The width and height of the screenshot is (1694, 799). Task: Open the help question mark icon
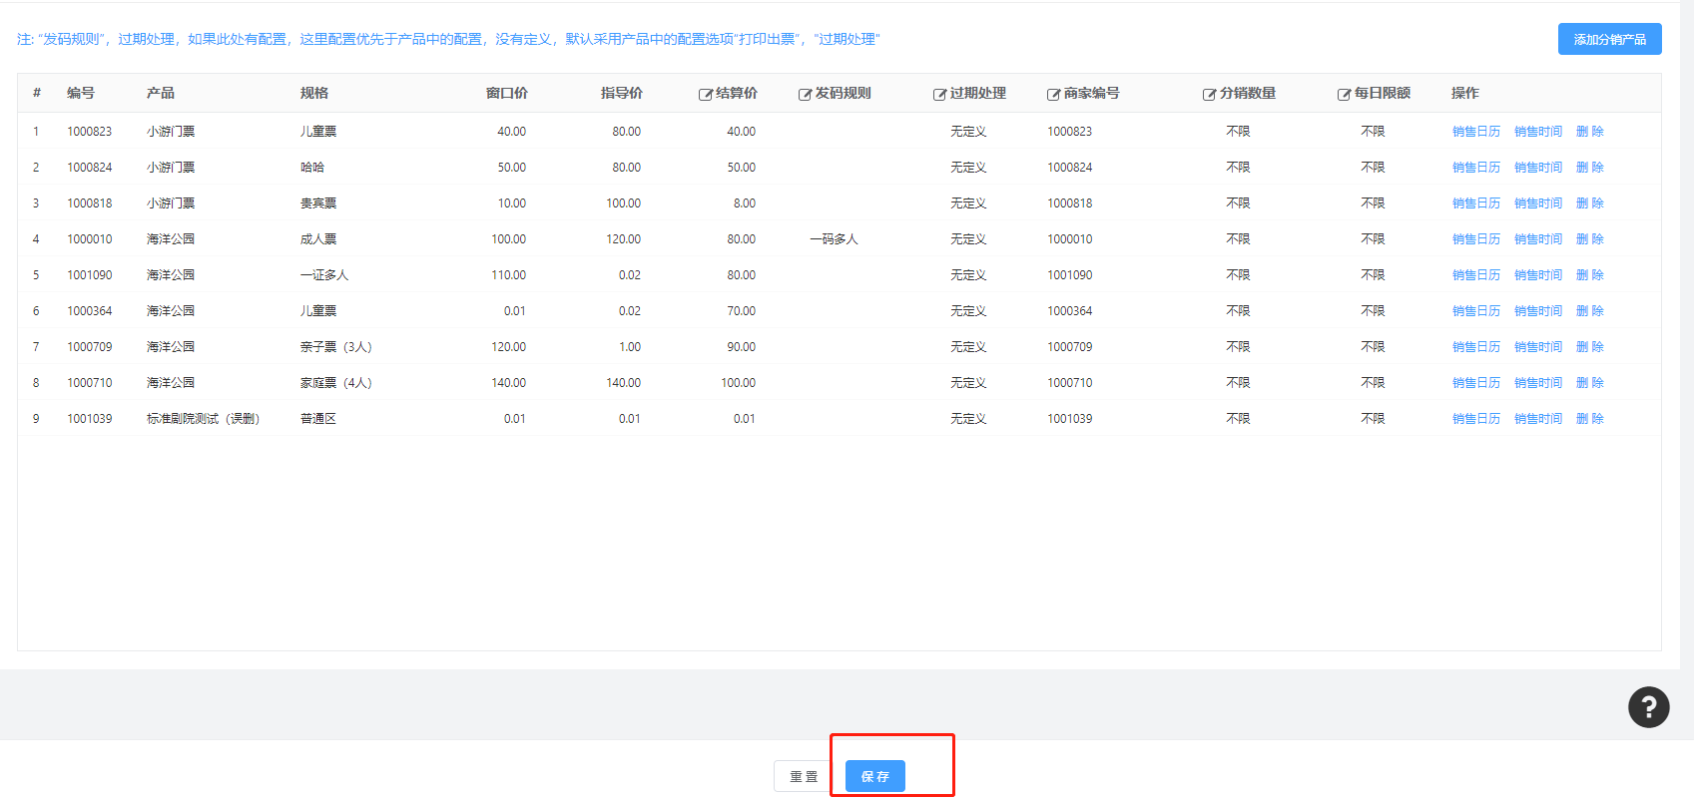coord(1648,707)
